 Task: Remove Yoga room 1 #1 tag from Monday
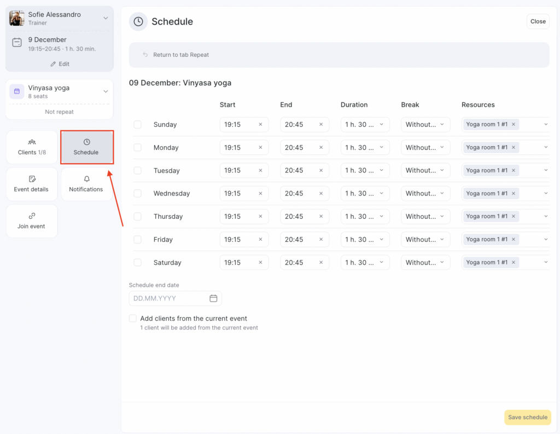click(x=514, y=148)
